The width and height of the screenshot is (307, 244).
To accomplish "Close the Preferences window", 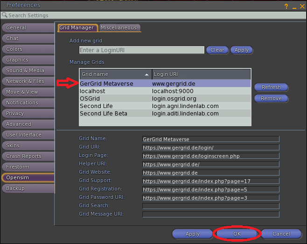I will [x=302, y=6].
